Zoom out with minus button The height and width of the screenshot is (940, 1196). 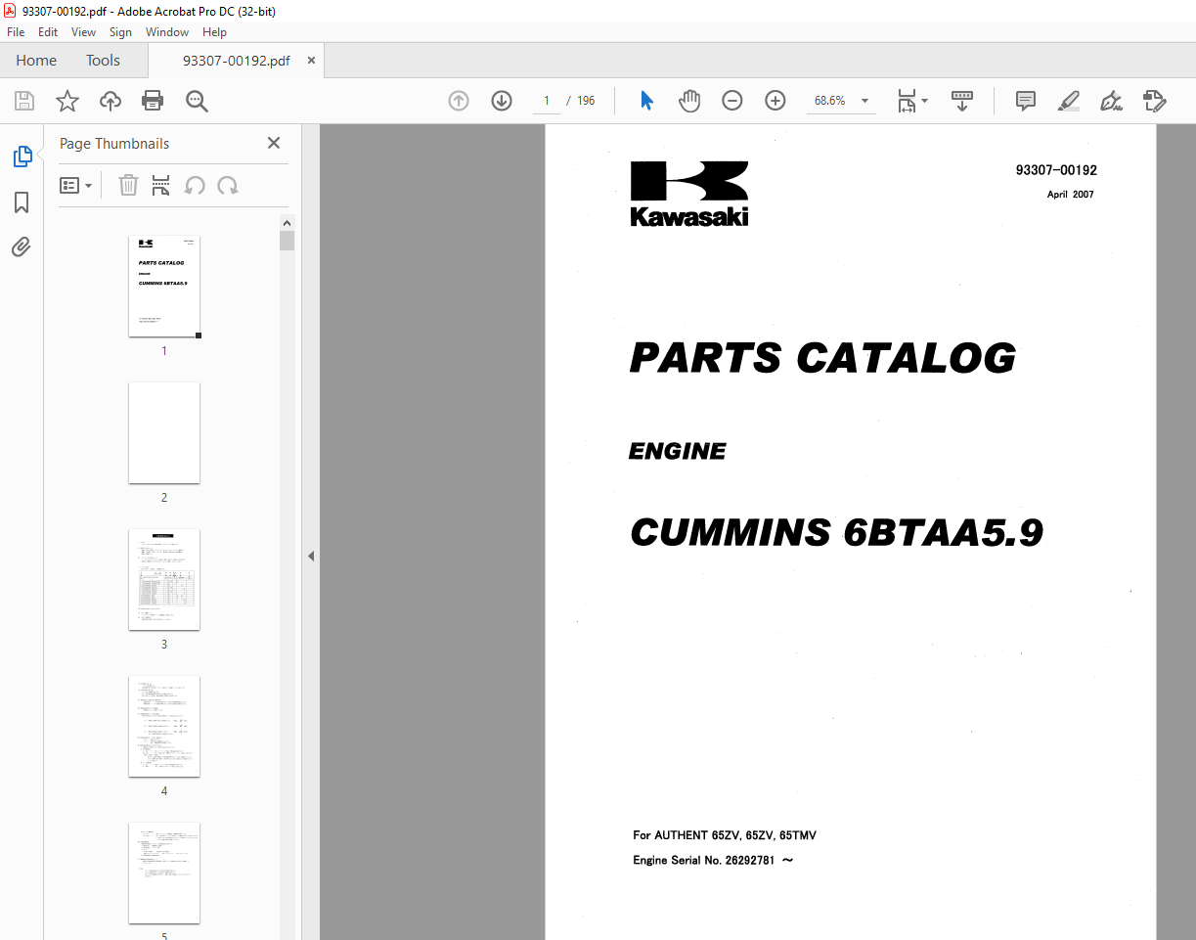(x=732, y=101)
